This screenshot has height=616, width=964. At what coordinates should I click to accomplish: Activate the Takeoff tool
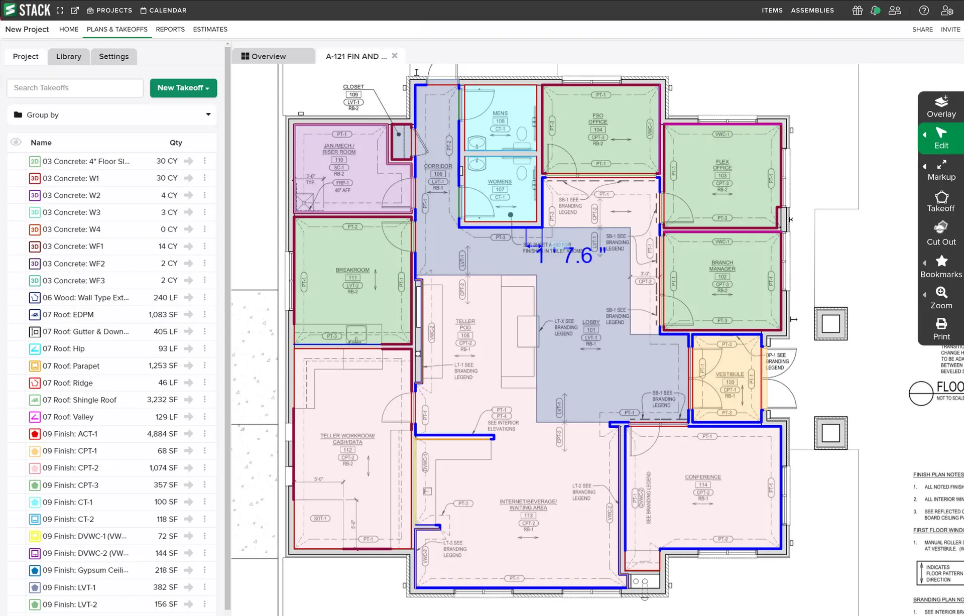point(941,201)
